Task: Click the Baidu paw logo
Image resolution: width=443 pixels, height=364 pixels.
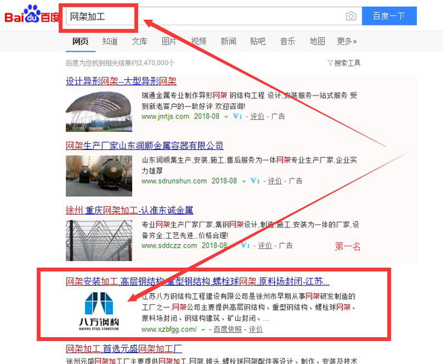Action: [x=32, y=13]
